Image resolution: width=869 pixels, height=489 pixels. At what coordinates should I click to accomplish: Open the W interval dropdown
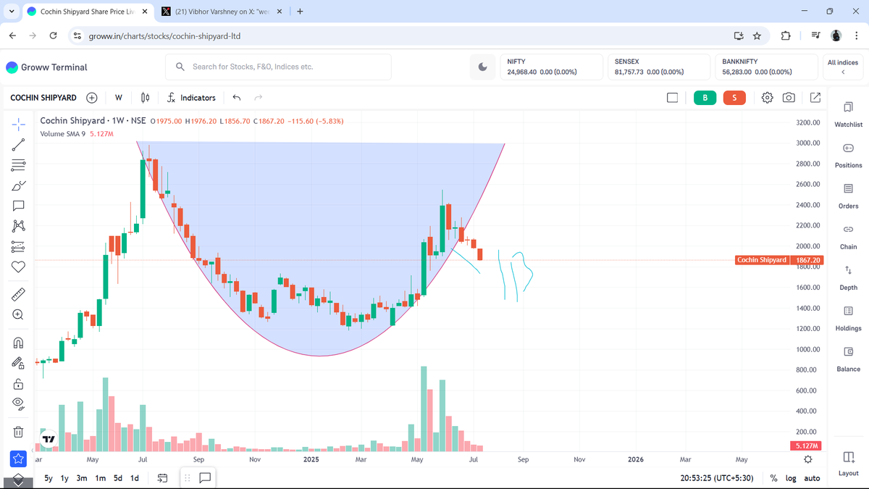pyautogui.click(x=118, y=98)
